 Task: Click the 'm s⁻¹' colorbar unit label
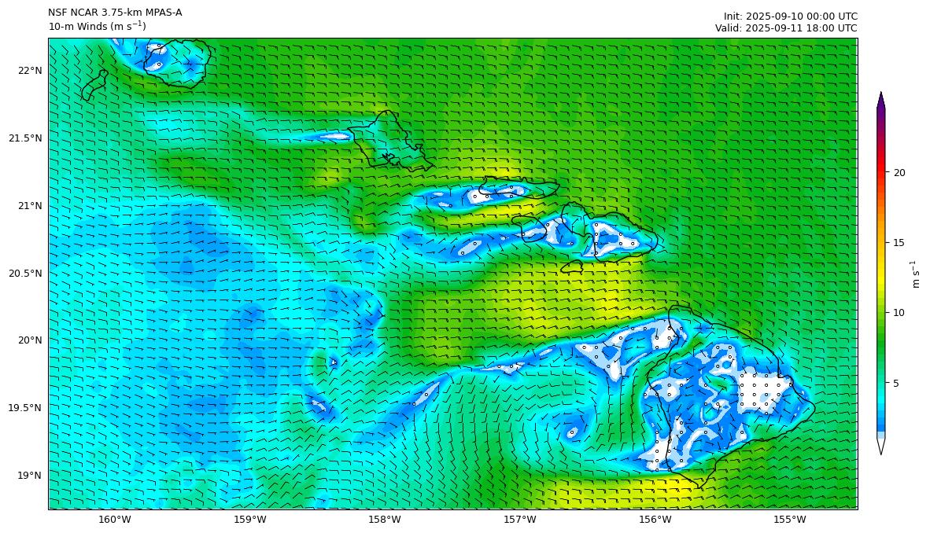pyautogui.click(x=916, y=274)
